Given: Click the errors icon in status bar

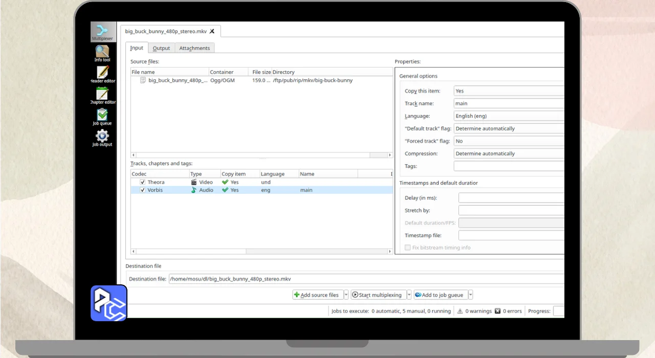Looking at the screenshot, I should click(497, 311).
